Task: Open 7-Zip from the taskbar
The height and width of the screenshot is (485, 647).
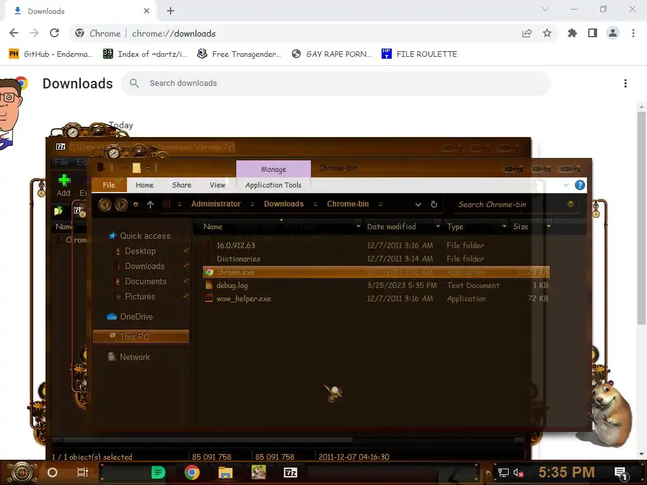Action: [x=291, y=472]
